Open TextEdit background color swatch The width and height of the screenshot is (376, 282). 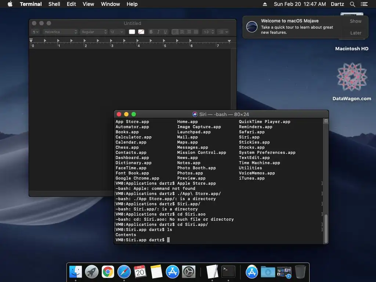[x=141, y=32]
